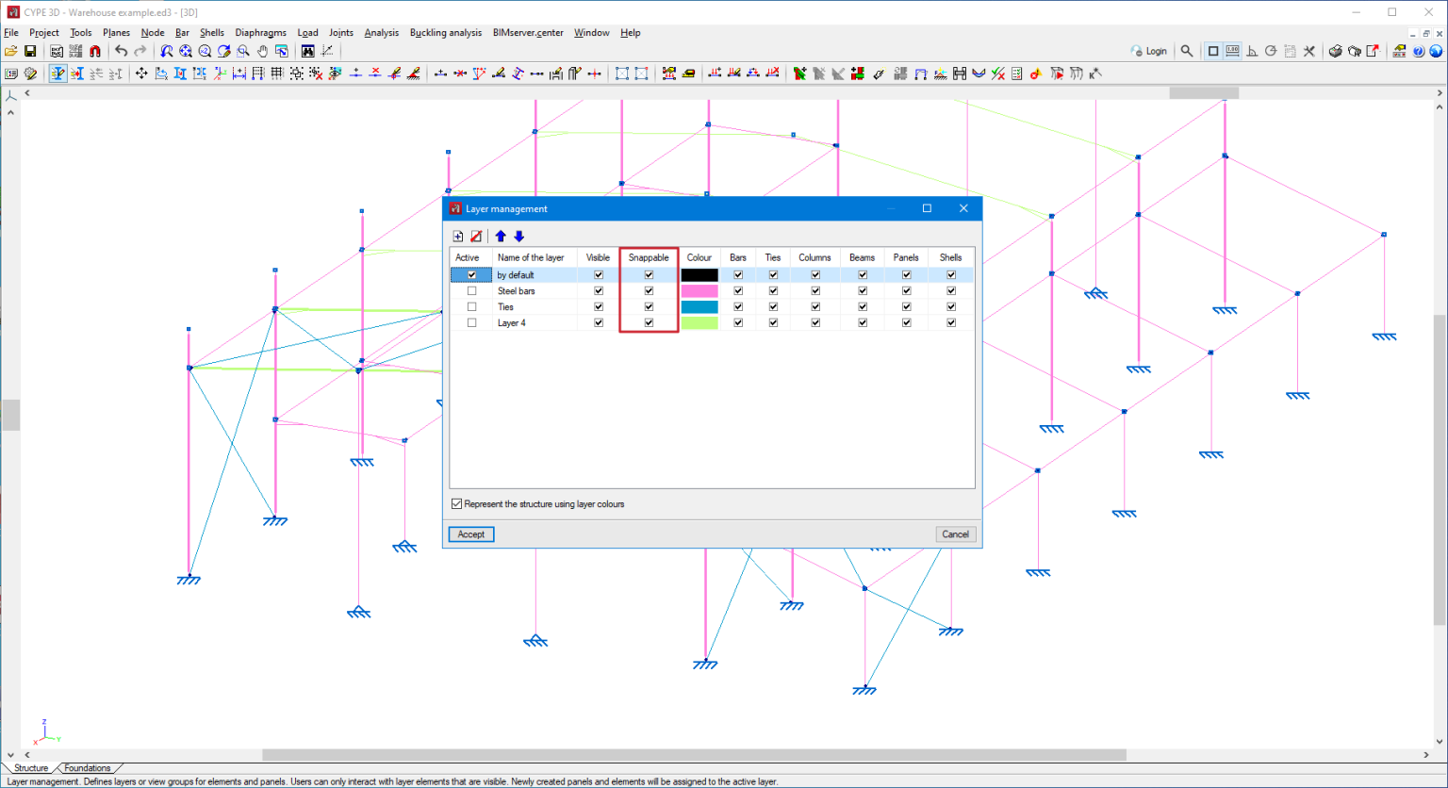Uncheck Visible for Layer 4
Screen dimensions: 1448x788
pos(599,322)
